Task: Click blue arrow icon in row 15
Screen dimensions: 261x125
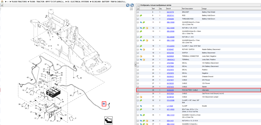Action: [x=141, y=40]
